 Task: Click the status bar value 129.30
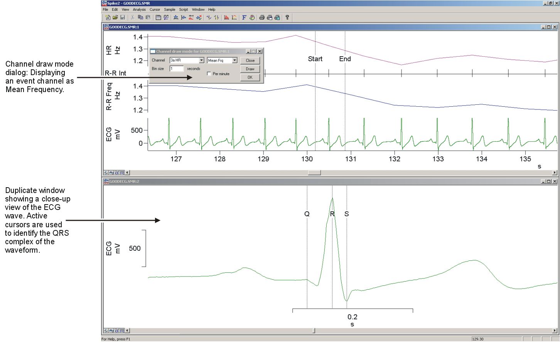point(477,339)
